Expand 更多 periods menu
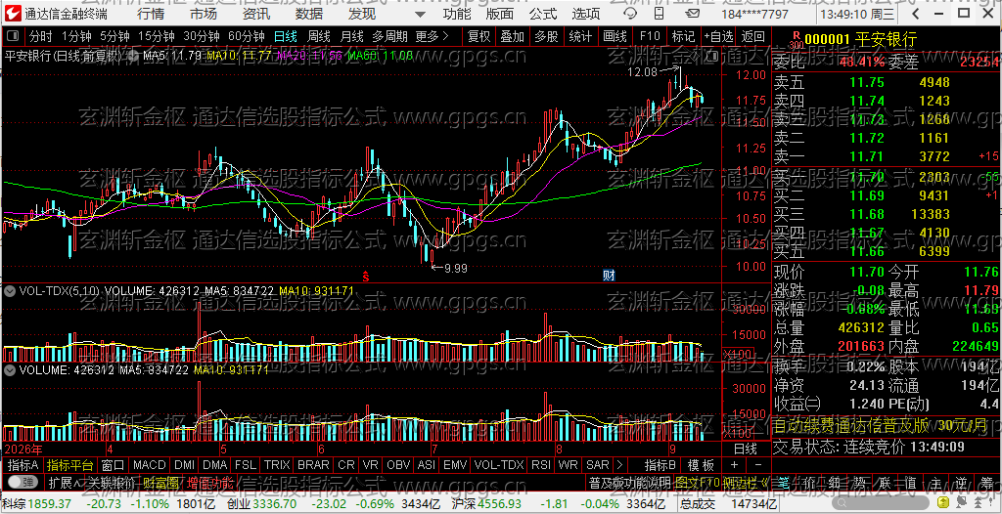Screen dimensions: 1002x514 click(x=432, y=37)
